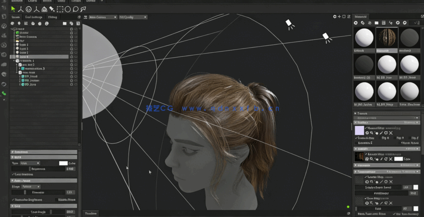Click the dashed rectangle marquee tool

pos(60,9)
